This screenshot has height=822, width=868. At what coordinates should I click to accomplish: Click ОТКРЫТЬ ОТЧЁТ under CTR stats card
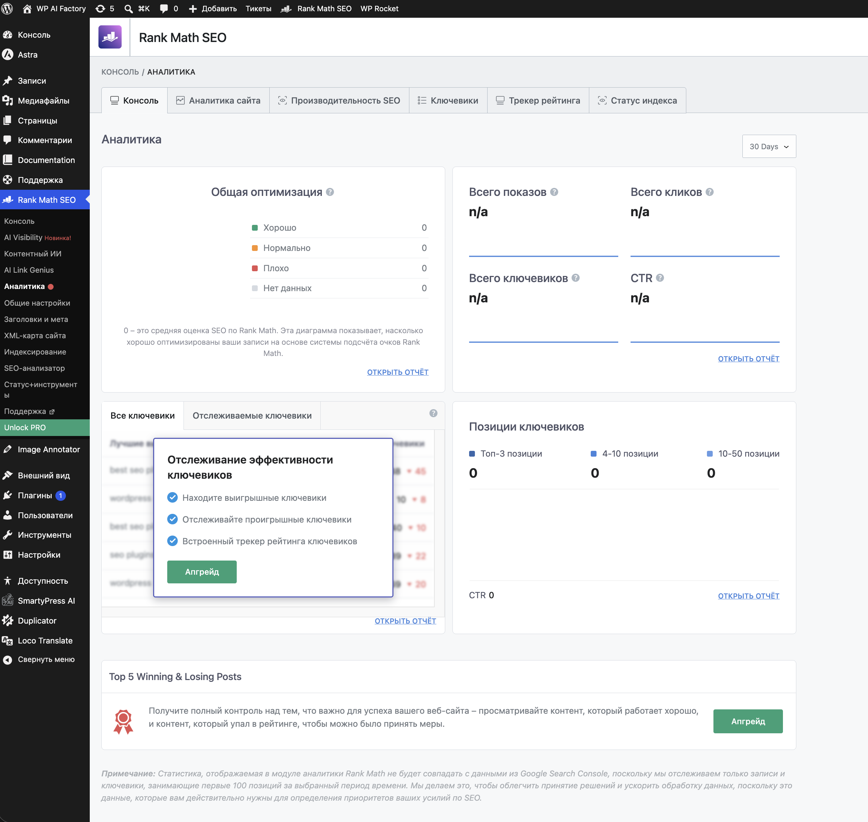[749, 358]
